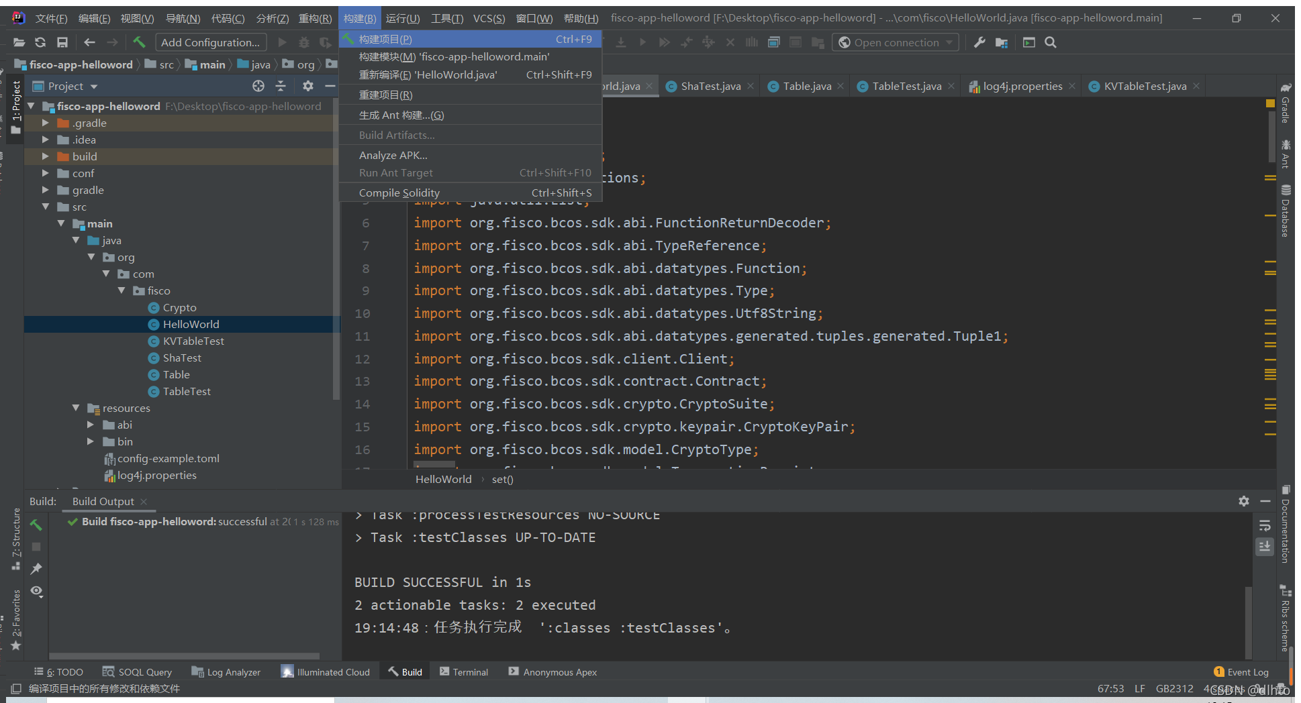Open the Event Log
The width and height of the screenshot is (1301, 703).
point(1241,672)
